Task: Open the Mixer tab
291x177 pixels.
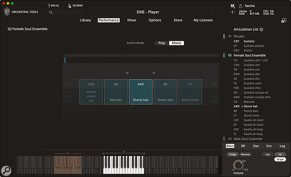Action: (x=132, y=20)
